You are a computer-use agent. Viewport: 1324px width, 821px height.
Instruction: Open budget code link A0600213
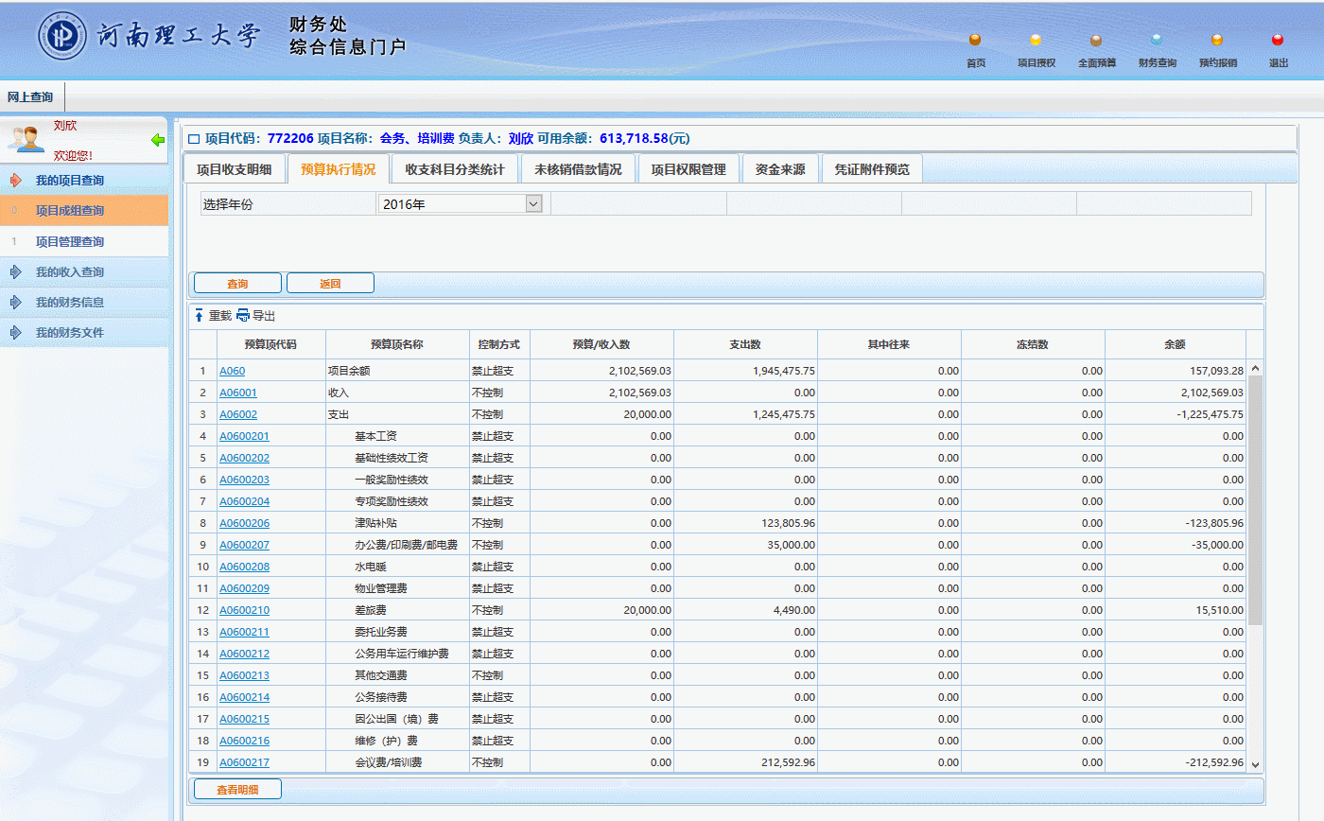pyautogui.click(x=244, y=675)
